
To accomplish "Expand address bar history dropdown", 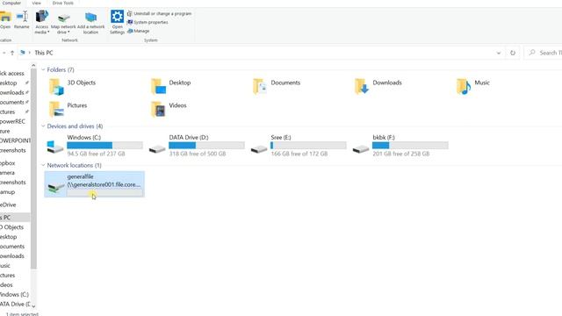I will point(499,53).
